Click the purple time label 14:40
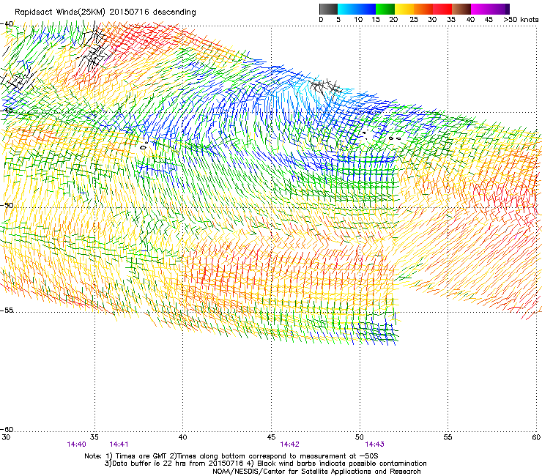This screenshot has width=542, height=476. pos(76,445)
